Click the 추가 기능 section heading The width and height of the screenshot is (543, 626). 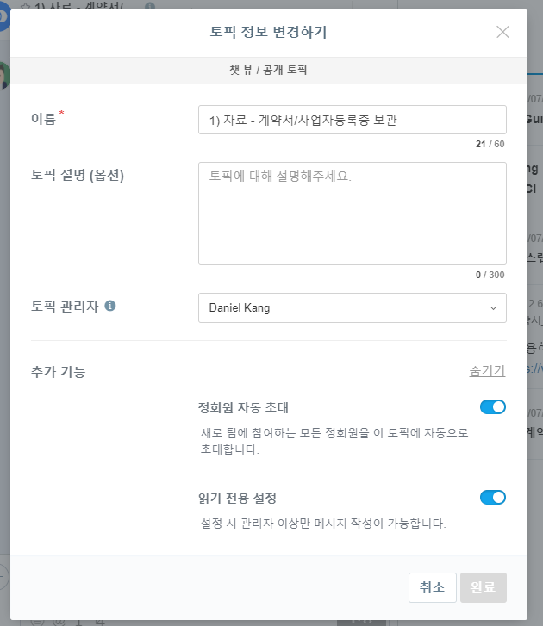point(58,372)
